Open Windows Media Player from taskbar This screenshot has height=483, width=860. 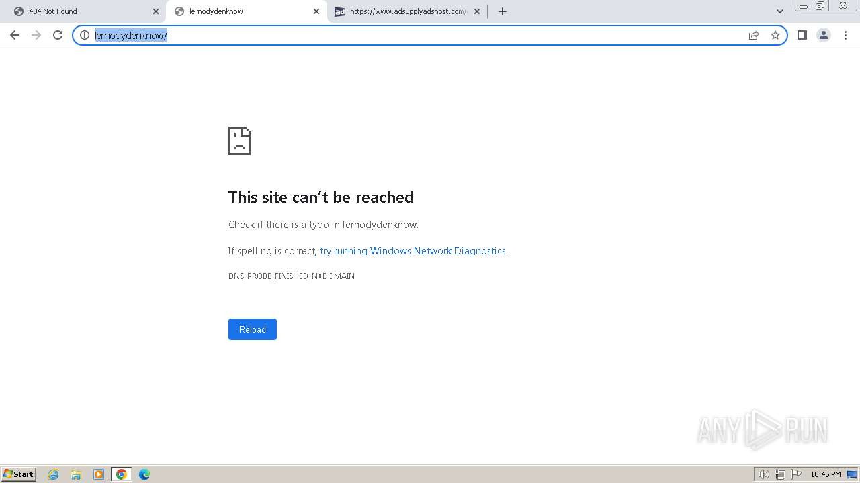99,474
